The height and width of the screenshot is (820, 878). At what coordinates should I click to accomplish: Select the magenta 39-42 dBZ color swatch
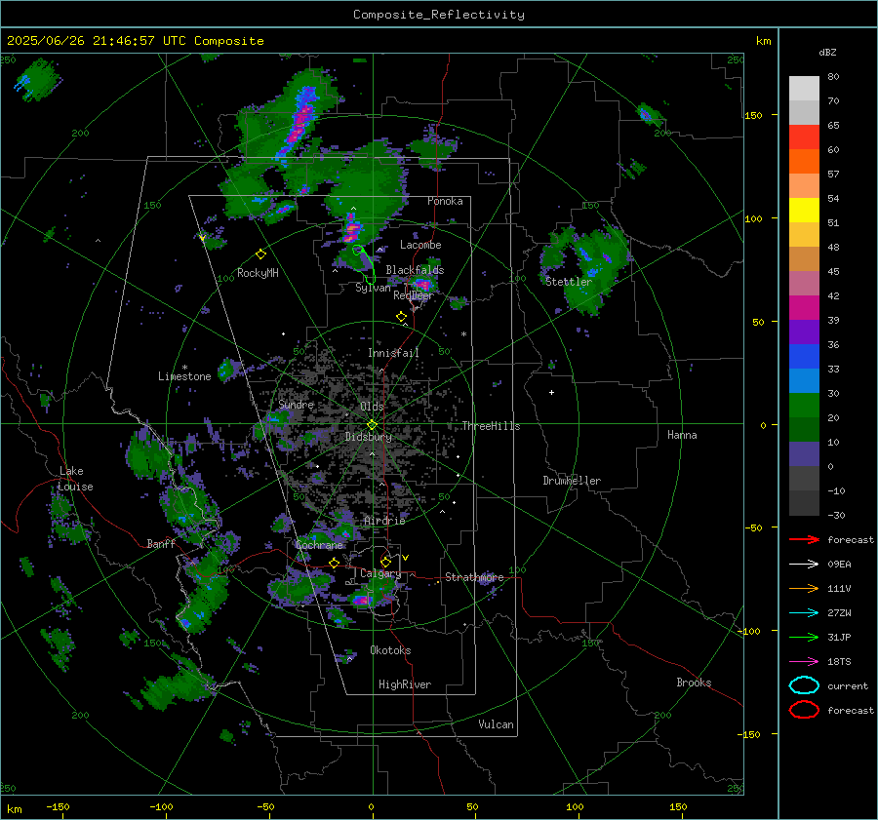click(x=804, y=308)
